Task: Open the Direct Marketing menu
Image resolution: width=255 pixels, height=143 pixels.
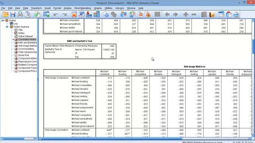Action: [x=82, y=8]
